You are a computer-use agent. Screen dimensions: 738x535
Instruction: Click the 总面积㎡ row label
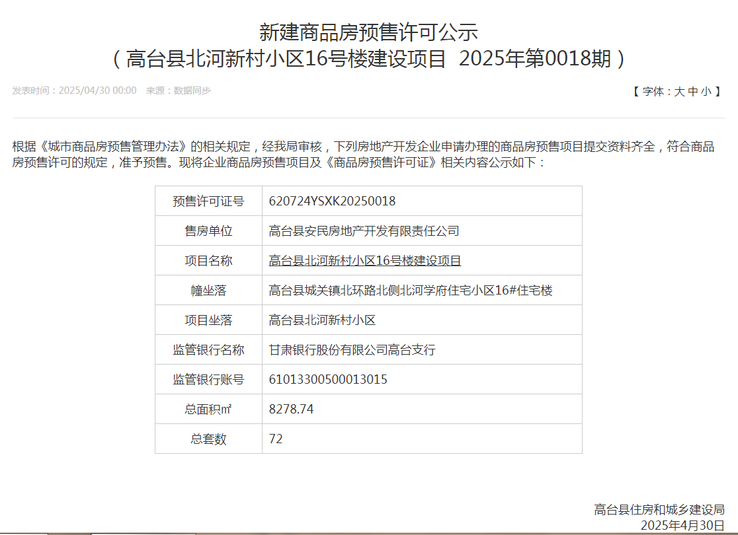[x=208, y=410]
